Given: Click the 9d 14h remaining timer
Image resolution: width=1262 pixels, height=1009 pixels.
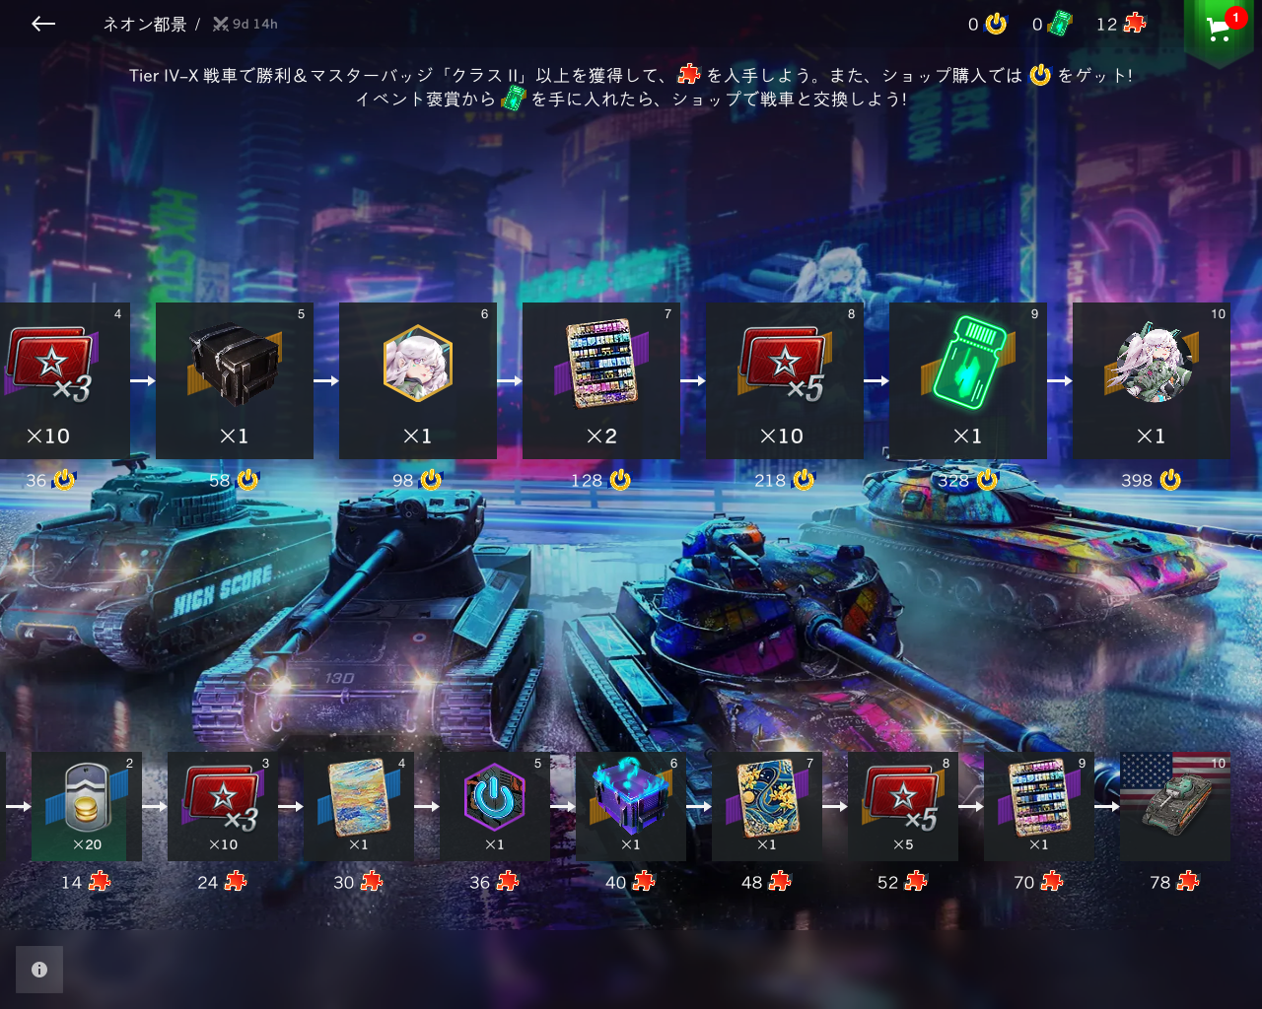Looking at the screenshot, I should pyautogui.click(x=245, y=24).
